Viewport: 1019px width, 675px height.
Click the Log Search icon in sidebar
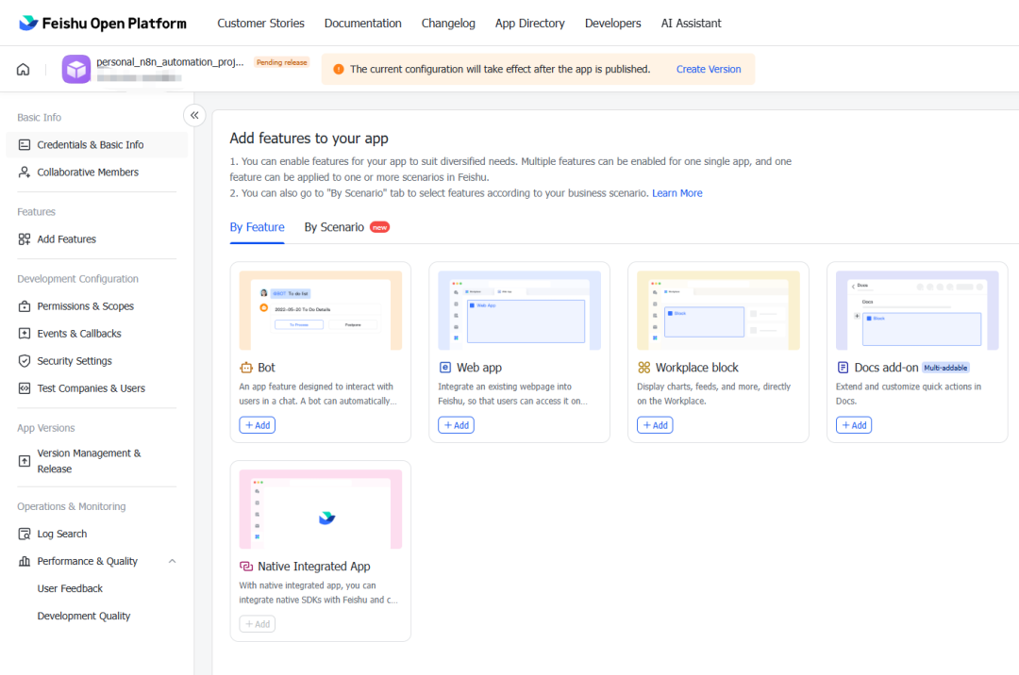(25, 534)
